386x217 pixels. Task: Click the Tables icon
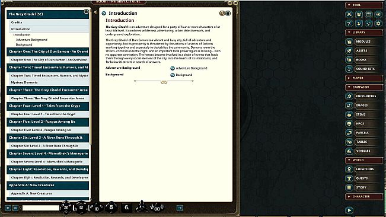point(349,142)
